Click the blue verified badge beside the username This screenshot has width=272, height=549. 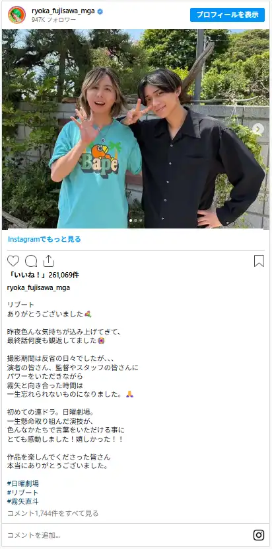pyautogui.click(x=100, y=11)
